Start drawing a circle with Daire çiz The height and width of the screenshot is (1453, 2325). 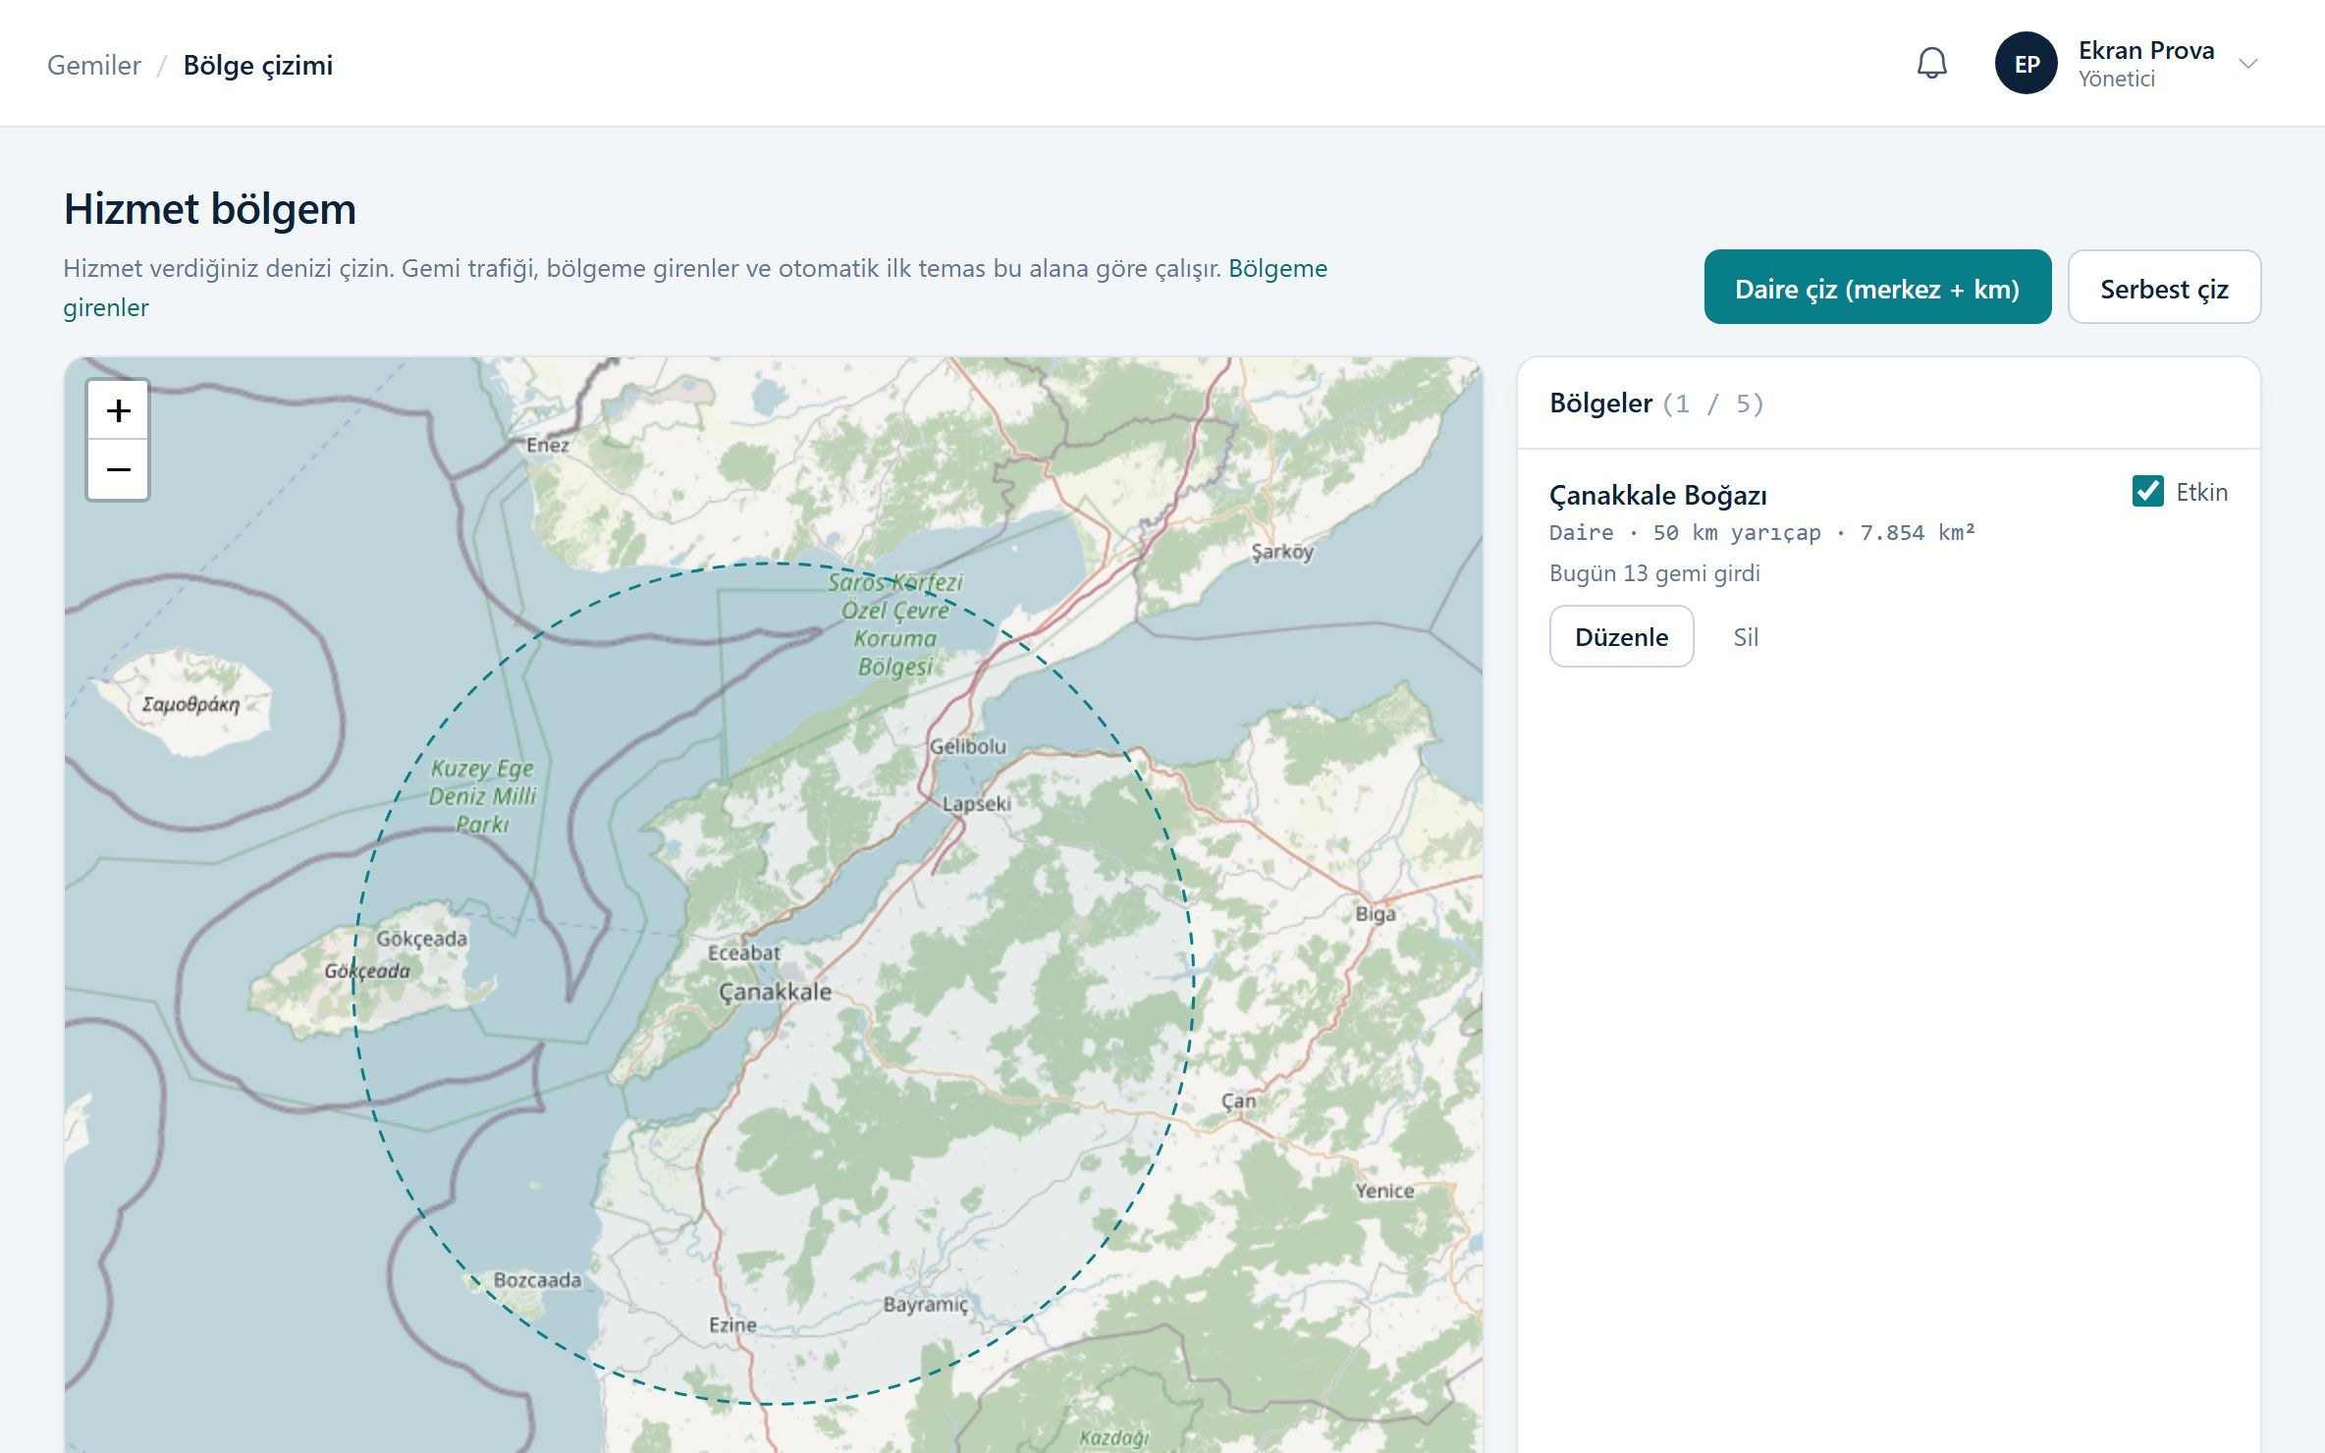pos(1877,288)
